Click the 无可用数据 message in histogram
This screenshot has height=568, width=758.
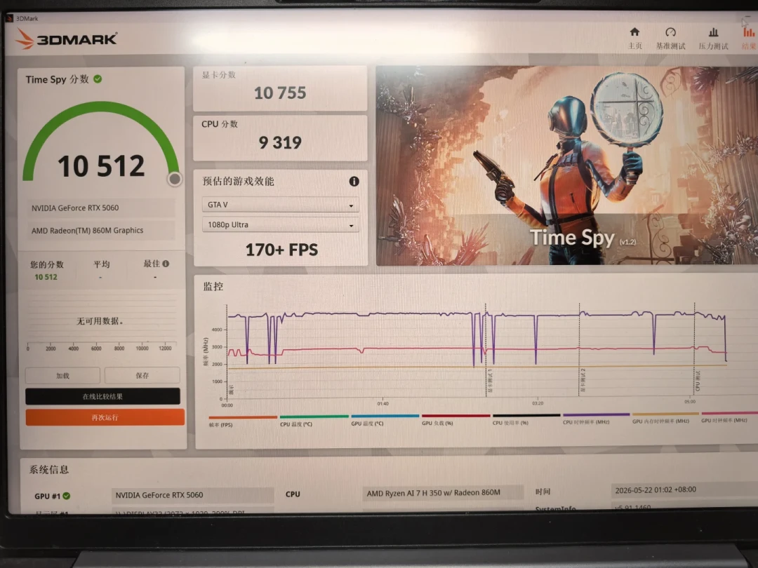click(x=100, y=320)
